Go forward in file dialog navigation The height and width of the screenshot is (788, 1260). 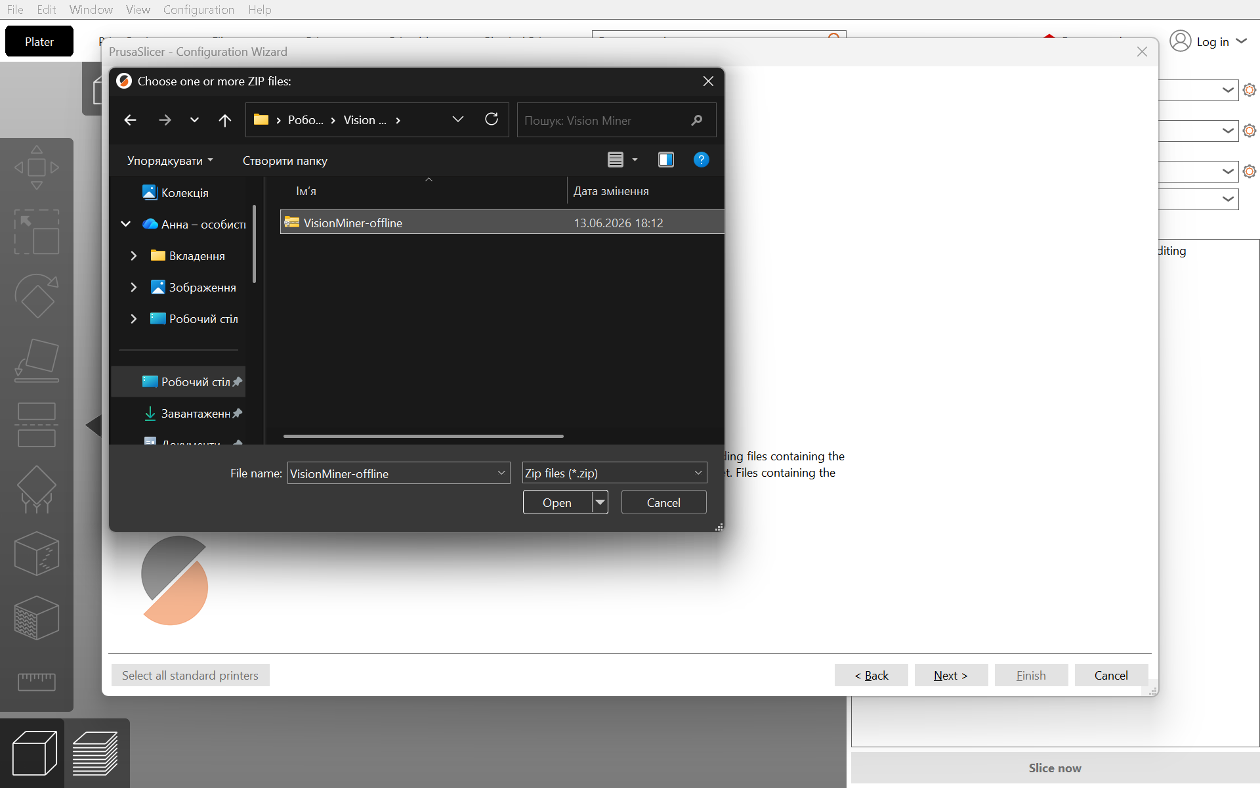[x=165, y=120]
